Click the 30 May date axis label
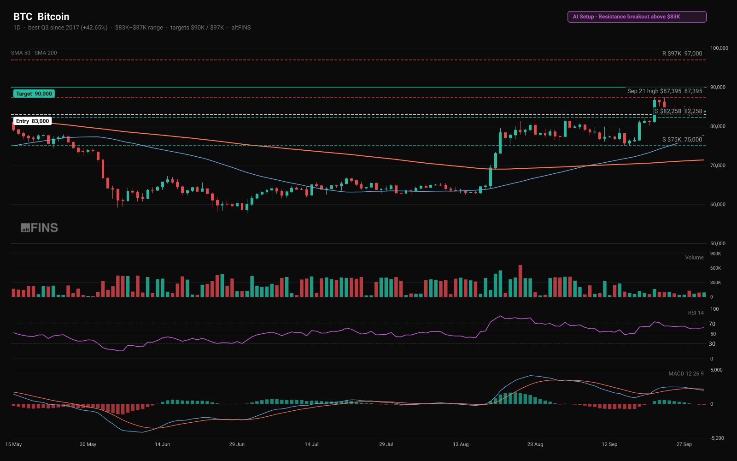 (x=88, y=444)
